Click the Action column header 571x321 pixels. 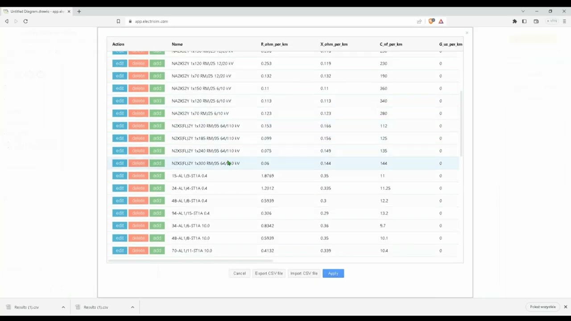tap(118, 44)
